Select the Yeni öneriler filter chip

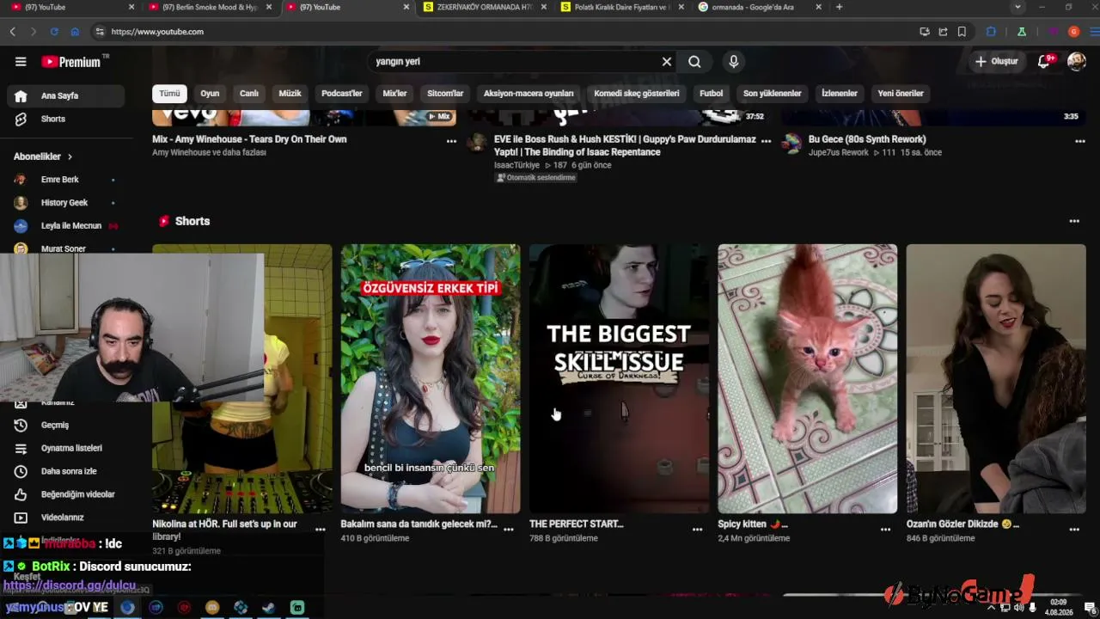(901, 94)
